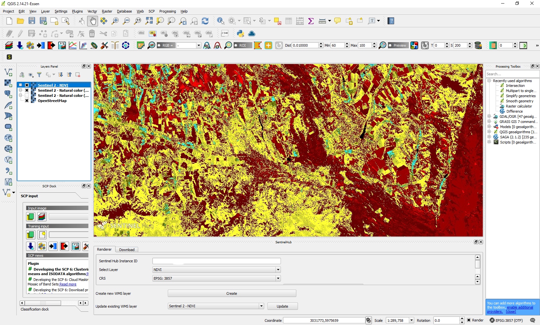Click the SCP add ROI orange plus icon
The width and height of the screenshot is (540, 325).
[268, 46]
